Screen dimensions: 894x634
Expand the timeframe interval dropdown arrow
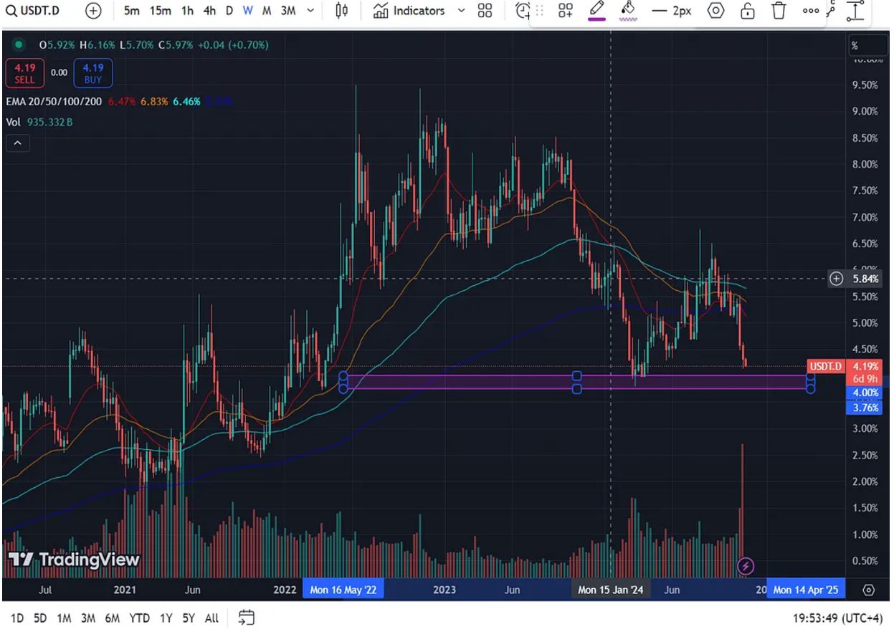(x=310, y=11)
